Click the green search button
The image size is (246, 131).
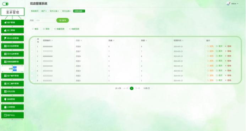pyautogui.click(x=62, y=20)
